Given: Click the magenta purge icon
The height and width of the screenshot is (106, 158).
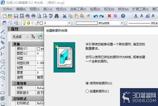Looking at the screenshot, I should (x=115, y=16).
